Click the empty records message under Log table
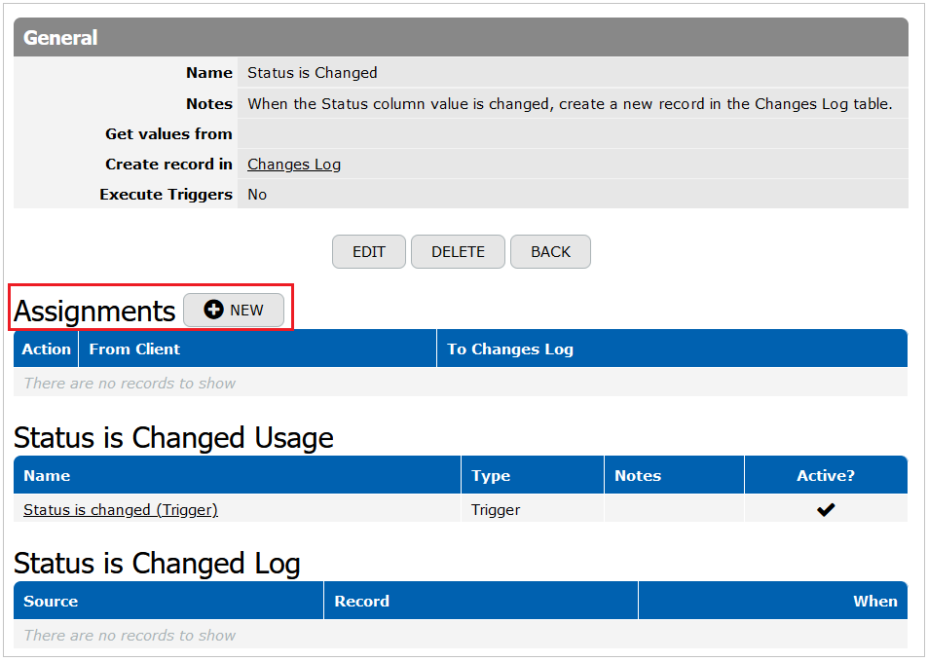This screenshot has height=661, width=928. point(130,636)
